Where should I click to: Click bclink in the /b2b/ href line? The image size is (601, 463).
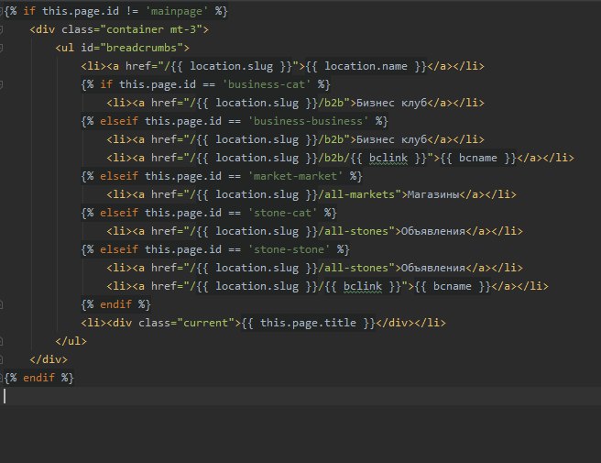388,158
